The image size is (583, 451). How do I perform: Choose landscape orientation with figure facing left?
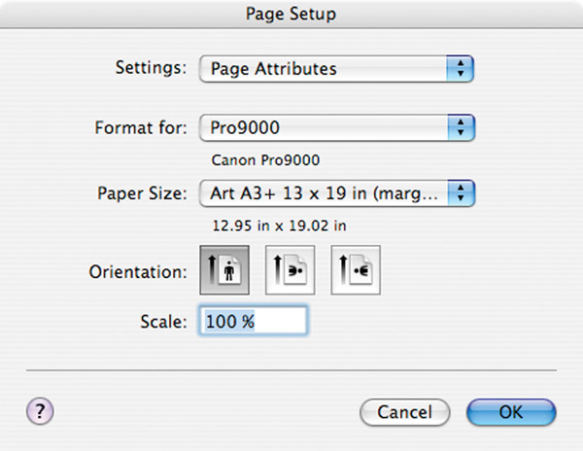point(356,270)
